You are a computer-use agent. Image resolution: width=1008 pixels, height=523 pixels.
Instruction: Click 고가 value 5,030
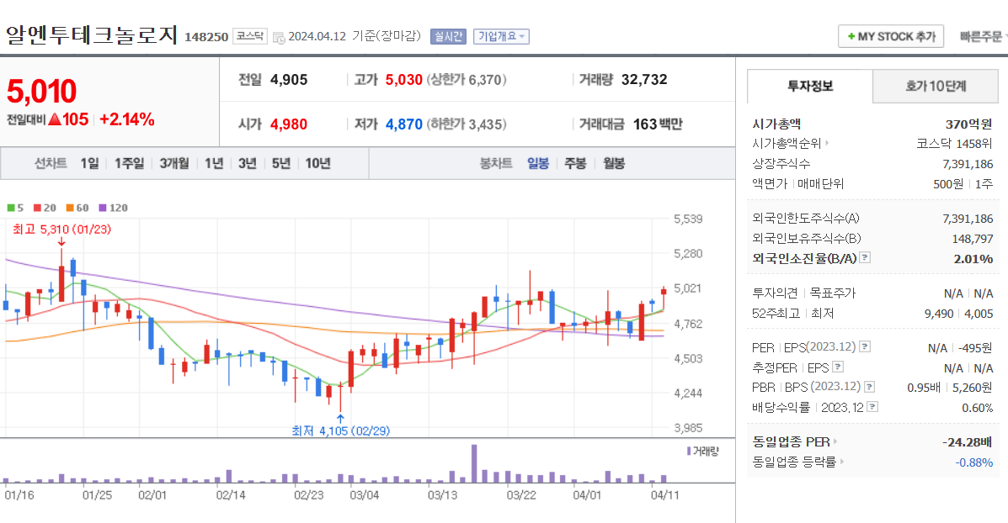click(x=403, y=80)
